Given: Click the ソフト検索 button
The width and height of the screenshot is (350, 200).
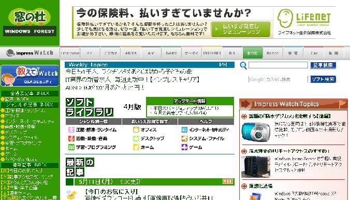Looking at the screenshot, I should pyautogui.click(x=323, y=79).
